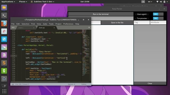Open the en keyboard layout selector
The image size is (170, 95).
click(150, 2)
